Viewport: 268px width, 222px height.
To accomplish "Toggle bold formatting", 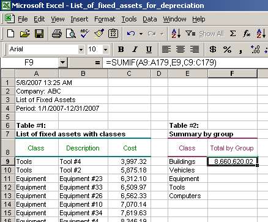I will coord(121,50).
